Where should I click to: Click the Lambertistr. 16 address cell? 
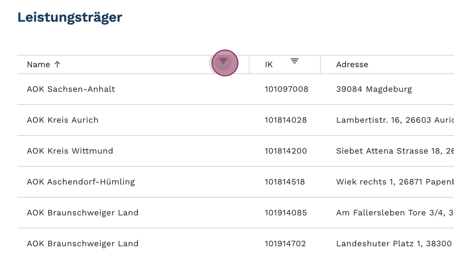394,120
